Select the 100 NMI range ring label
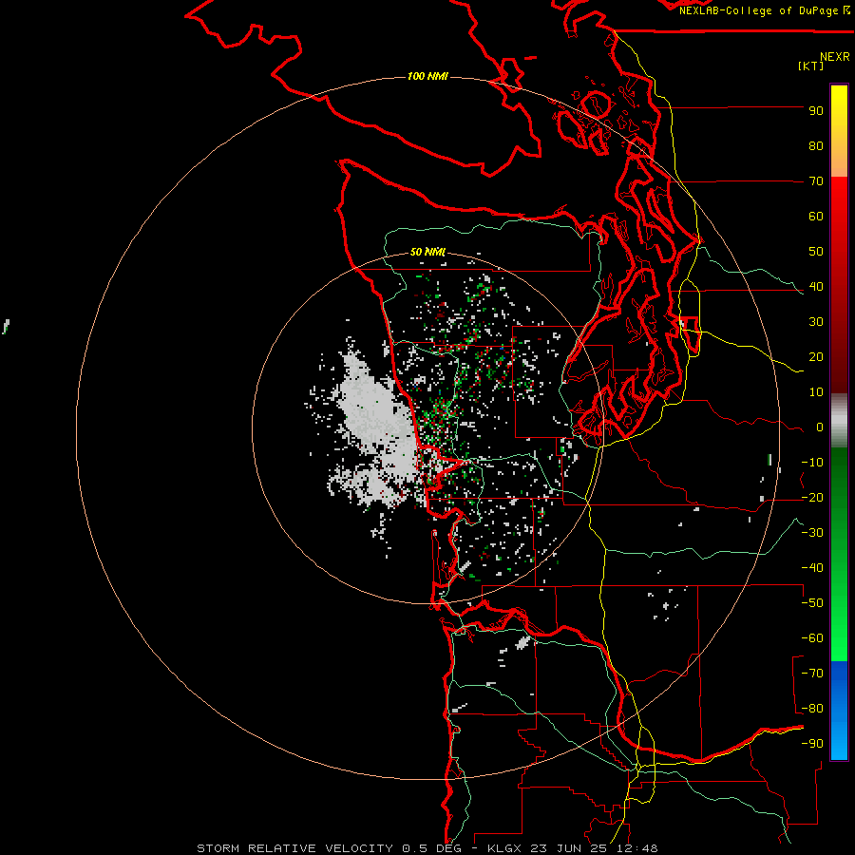Image resolution: width=855 pixels, height=855 pixels. click(x=427, y=76)
